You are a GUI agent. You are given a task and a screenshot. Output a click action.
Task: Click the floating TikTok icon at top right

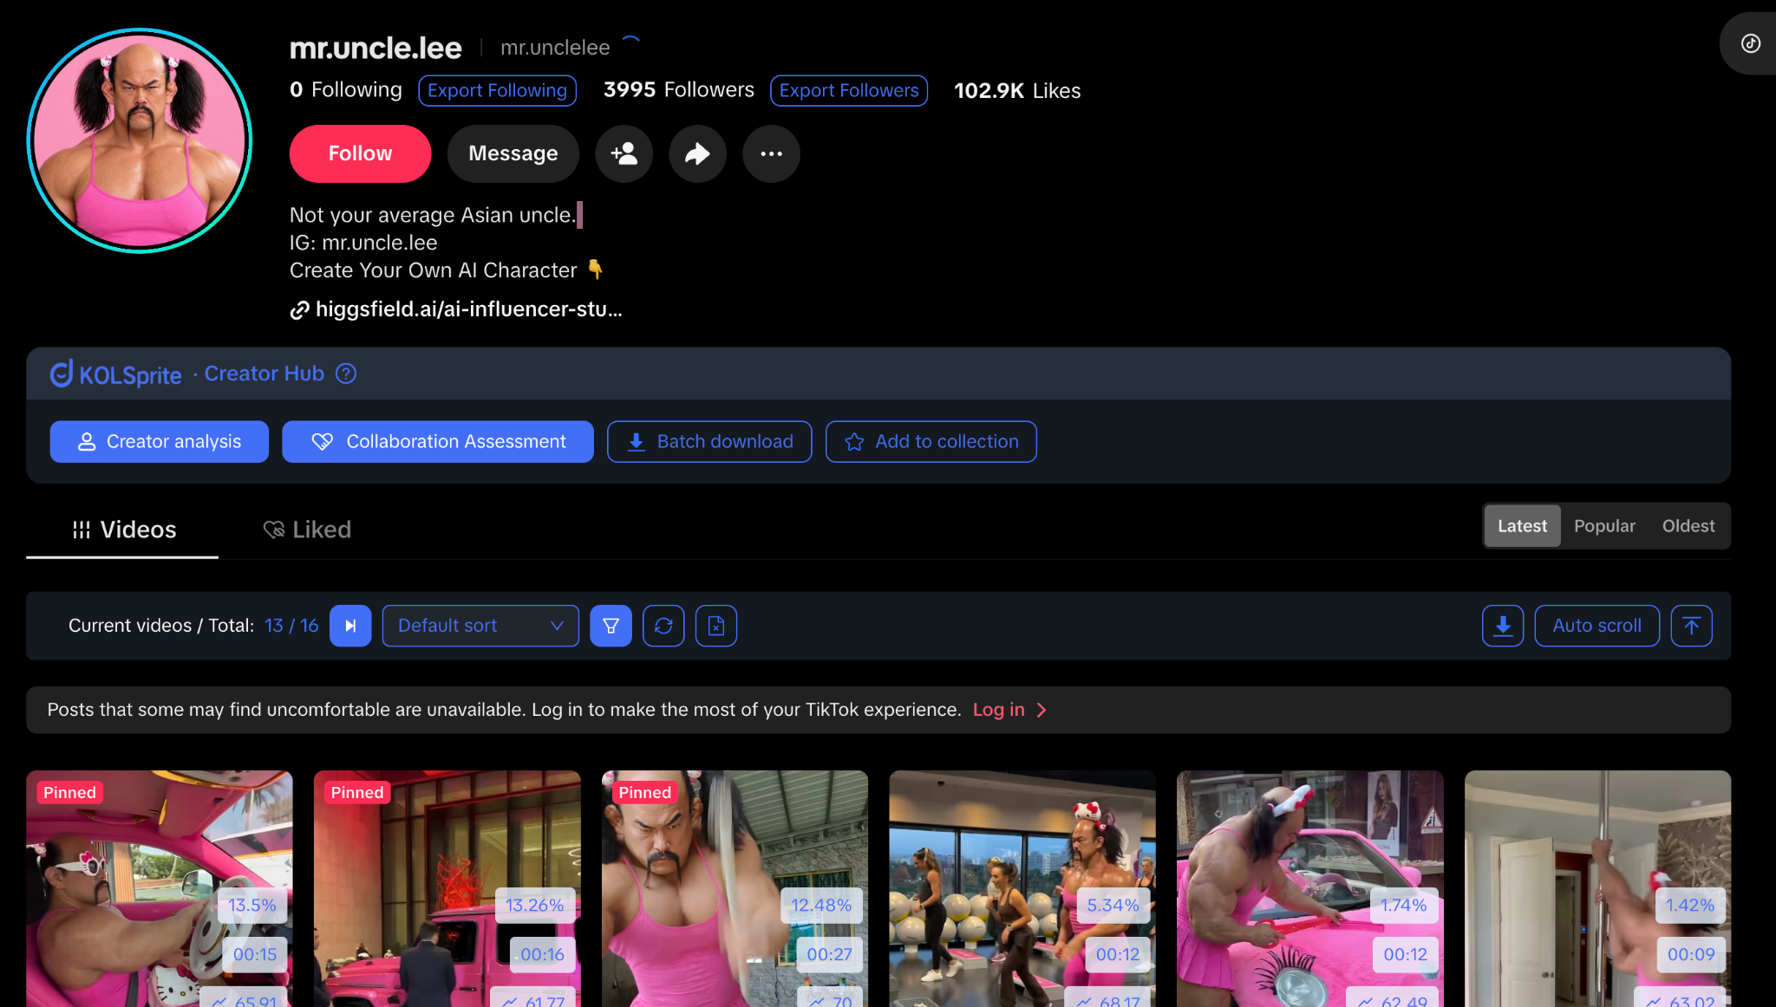1751,43
